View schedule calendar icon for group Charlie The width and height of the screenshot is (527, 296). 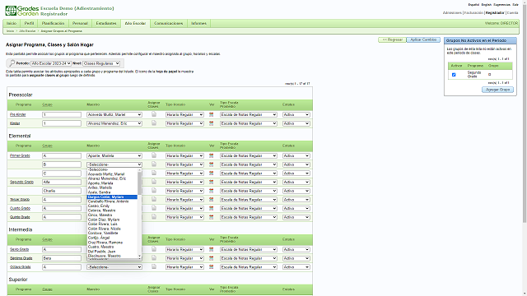pos(211,191)
